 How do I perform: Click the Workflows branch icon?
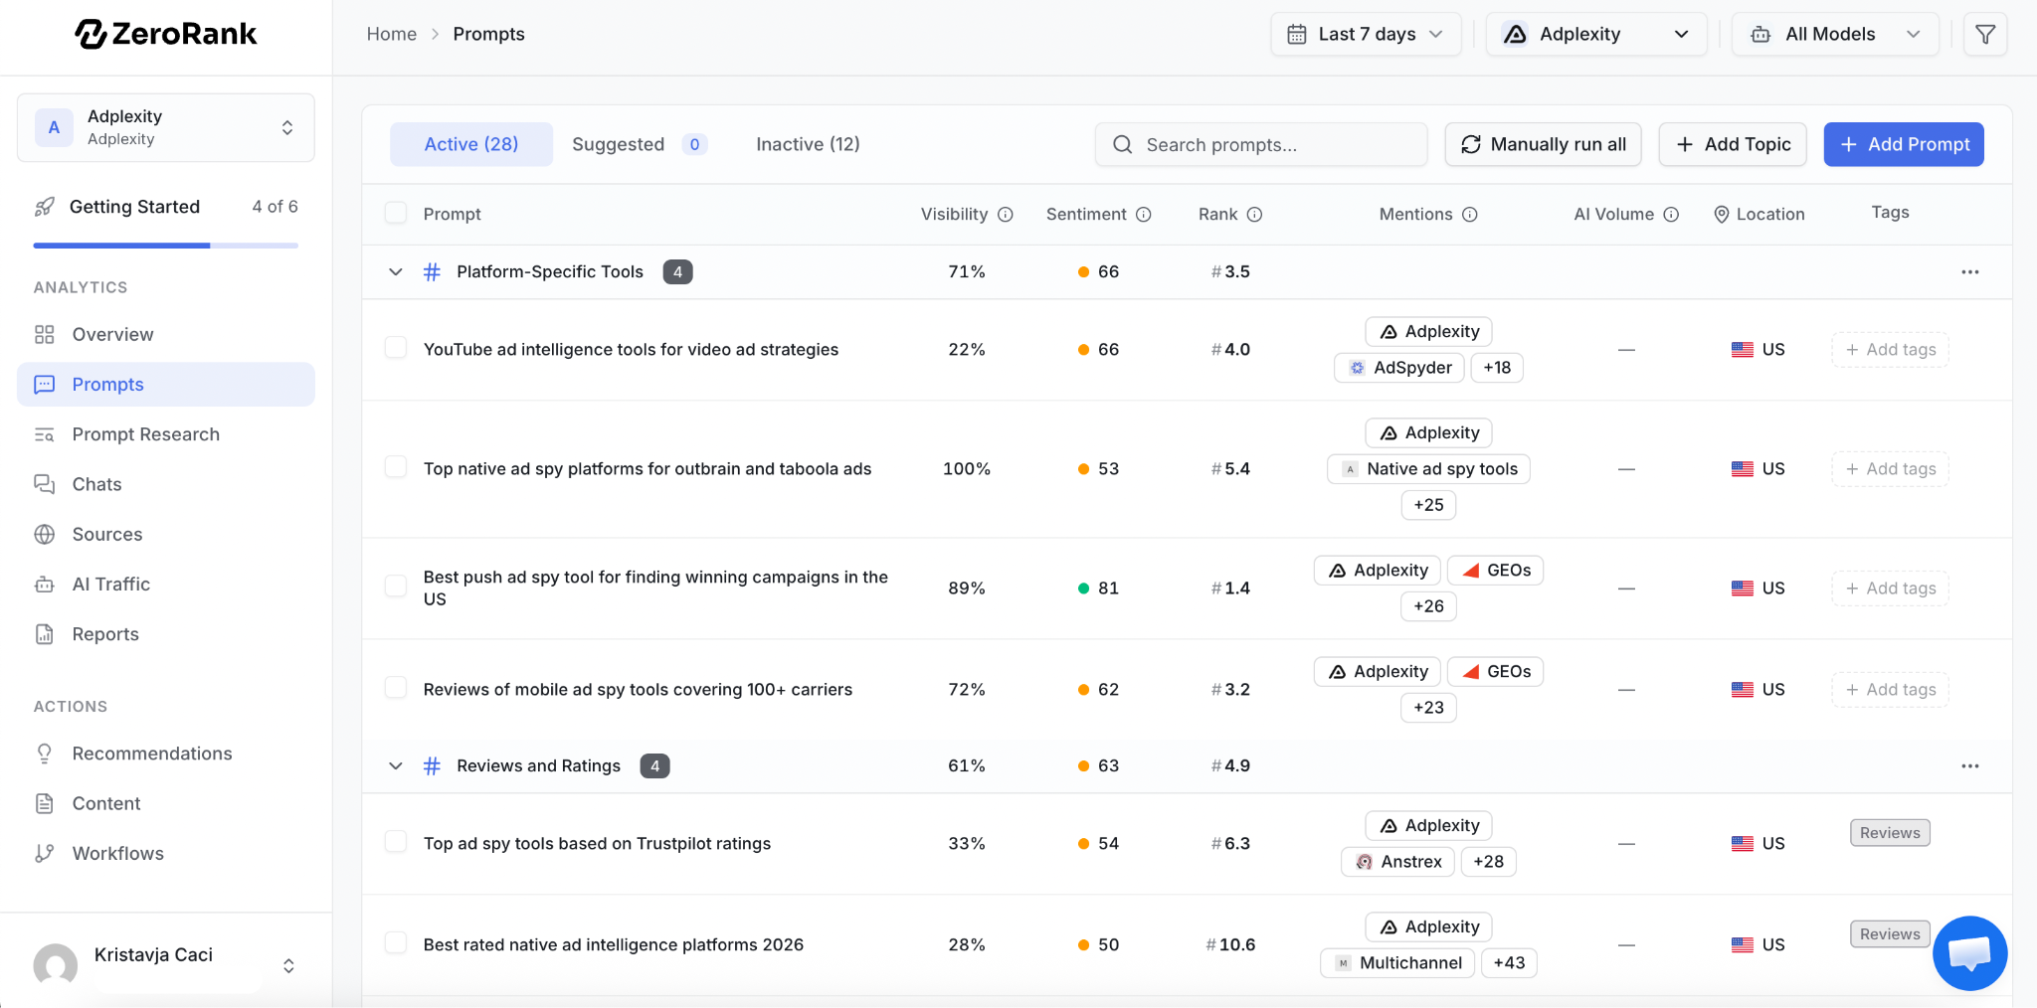[45, 853]
